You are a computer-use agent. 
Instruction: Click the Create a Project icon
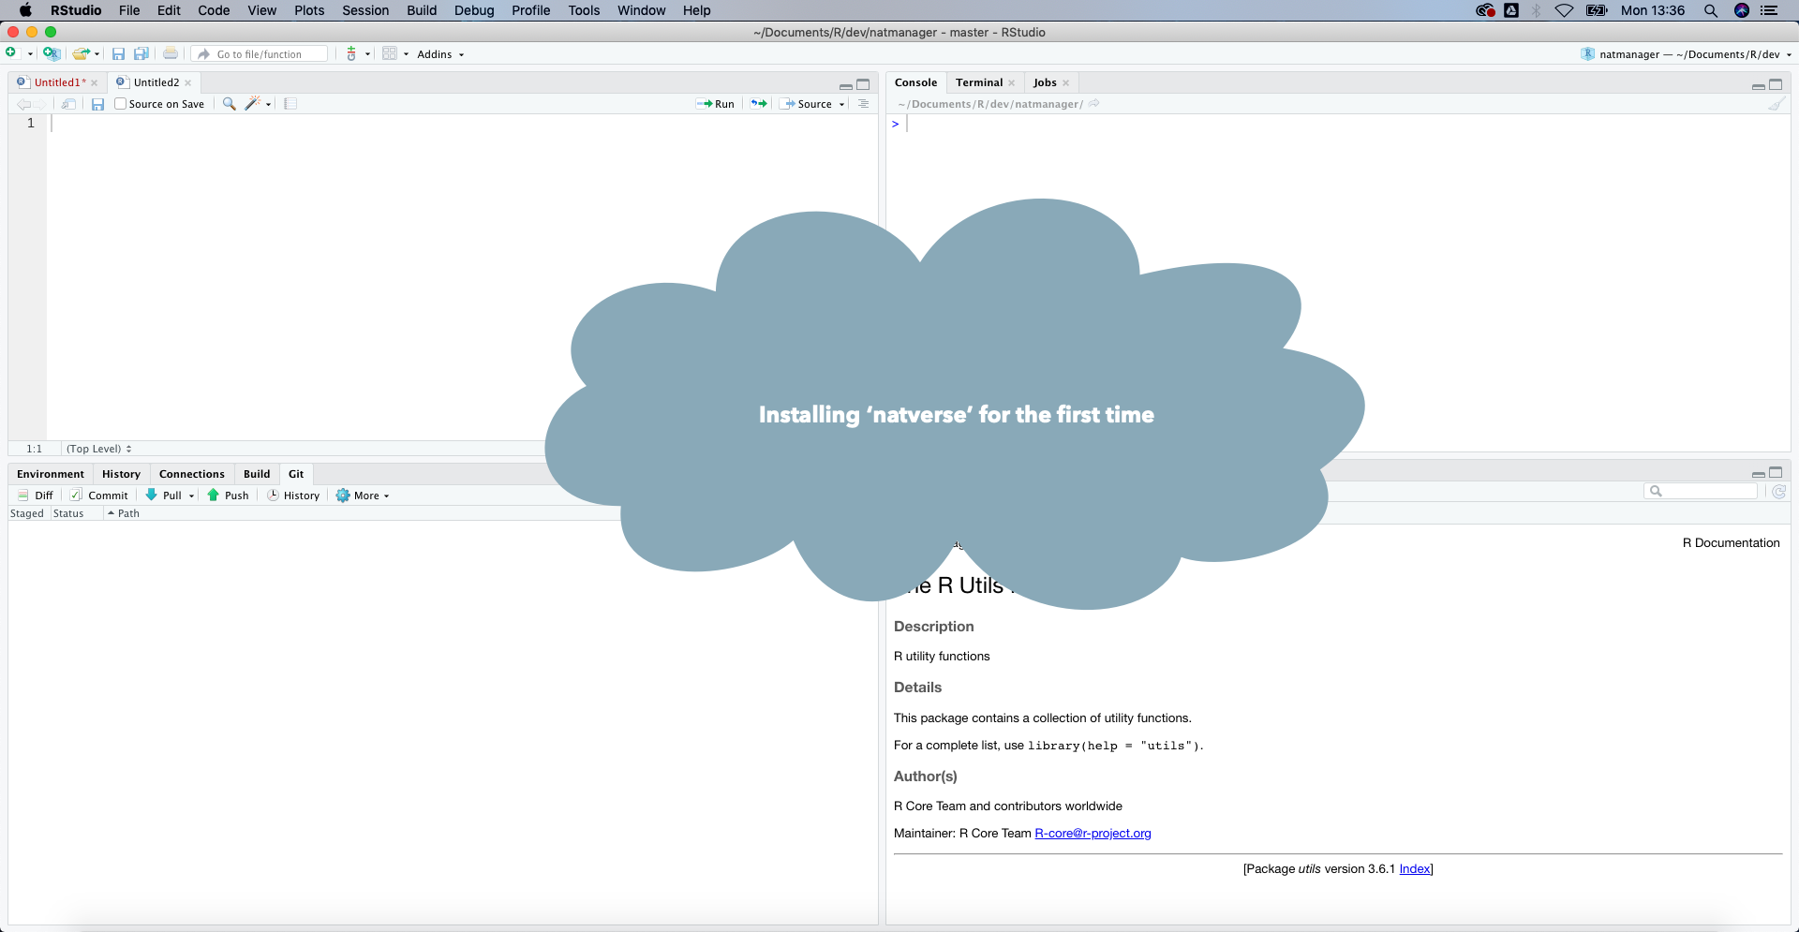51,53
